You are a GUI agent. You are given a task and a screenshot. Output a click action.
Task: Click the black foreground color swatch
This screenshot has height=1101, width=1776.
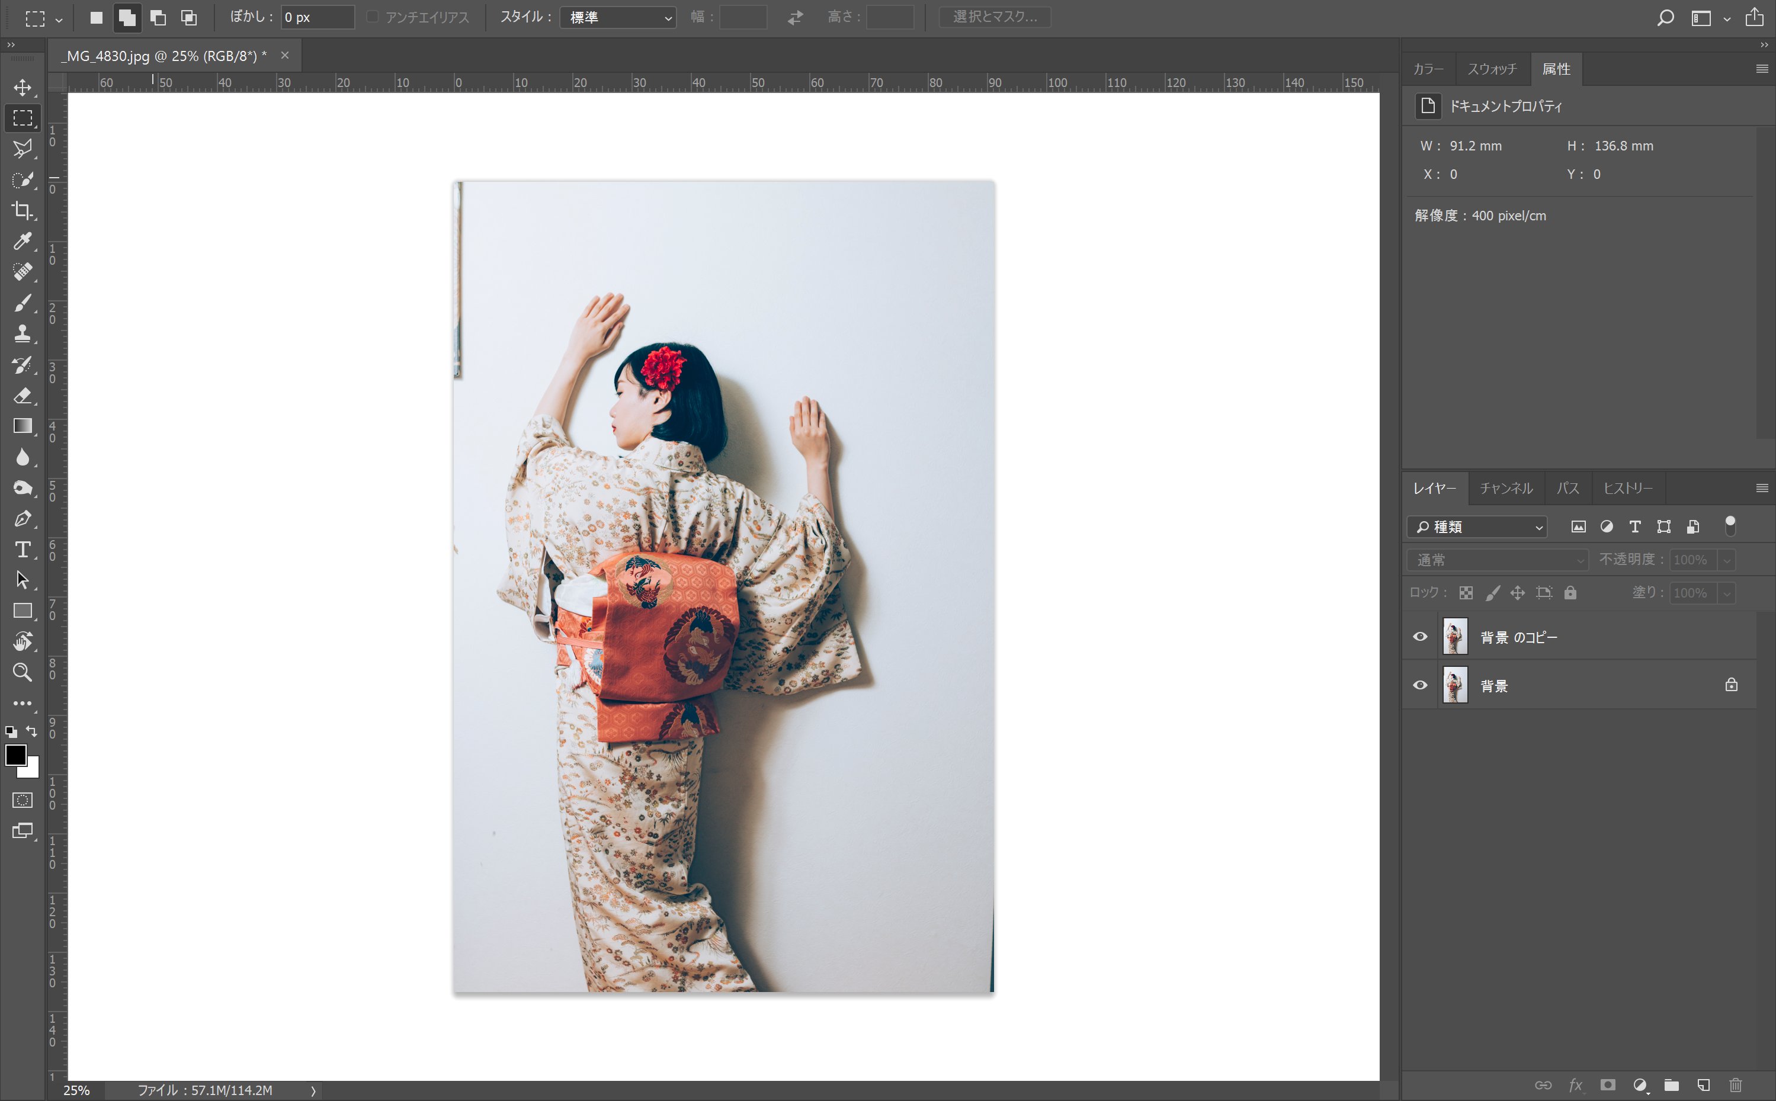point(16,755)
